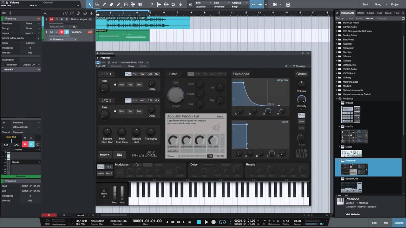Image resolution: width=406 pixels, height=228 pixels.
Task: Disable record arm on Presence track
Action: [62, 32]
